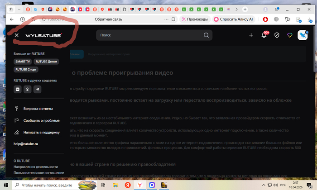The height and width of the screenshot is (190, 317).
Task: Click the WYLSATUBE logo
Action: (x=43, y=35)
